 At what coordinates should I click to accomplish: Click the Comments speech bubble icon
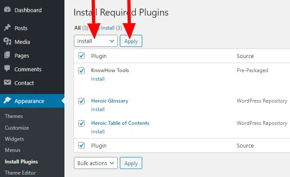click(x=7, y=69)
